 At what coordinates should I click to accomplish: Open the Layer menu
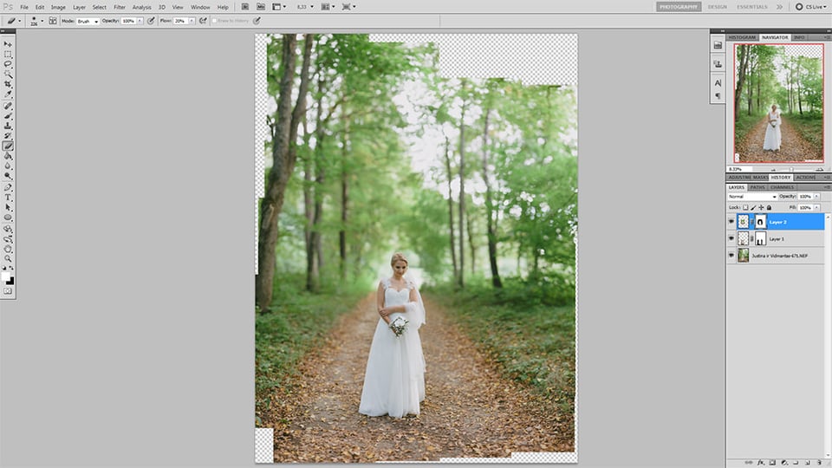79,8
